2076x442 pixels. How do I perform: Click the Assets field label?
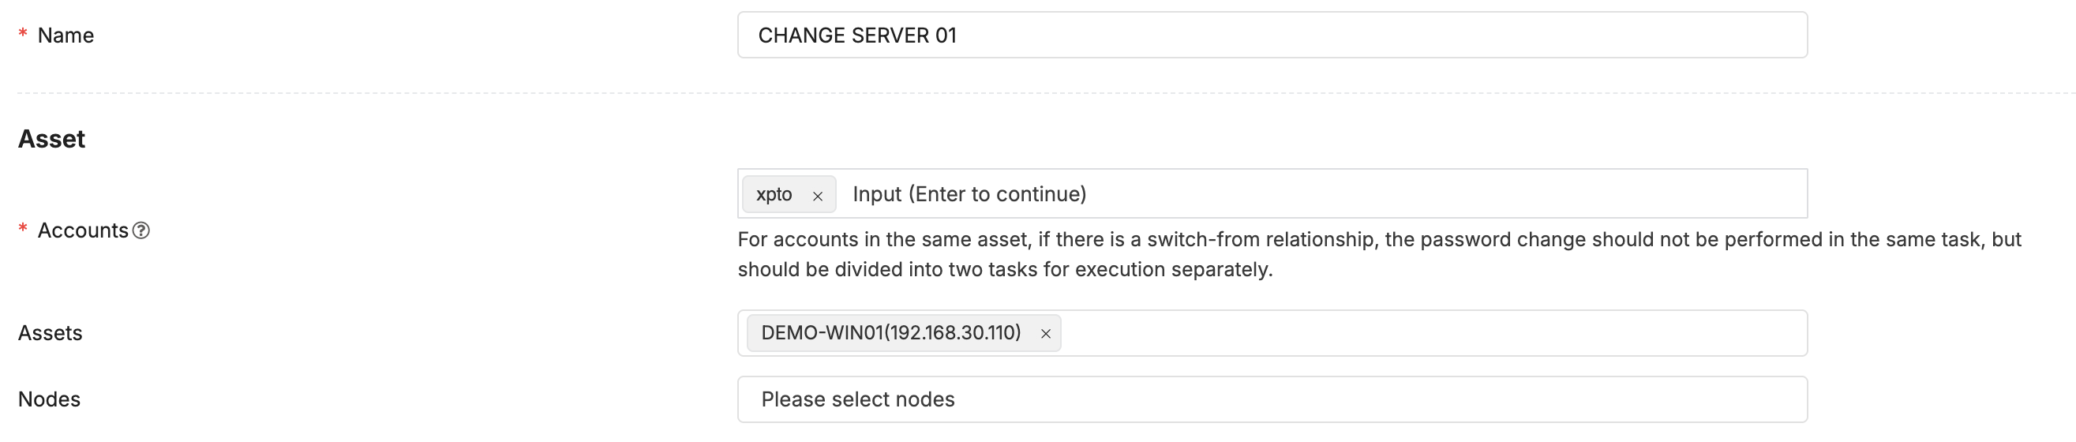click(x=50, y=333)
